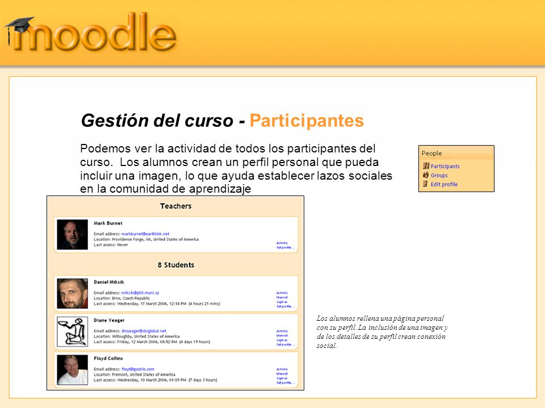Screen dimensions: 545x408
Task: Click the "People" block header
Action: point(431,154)
